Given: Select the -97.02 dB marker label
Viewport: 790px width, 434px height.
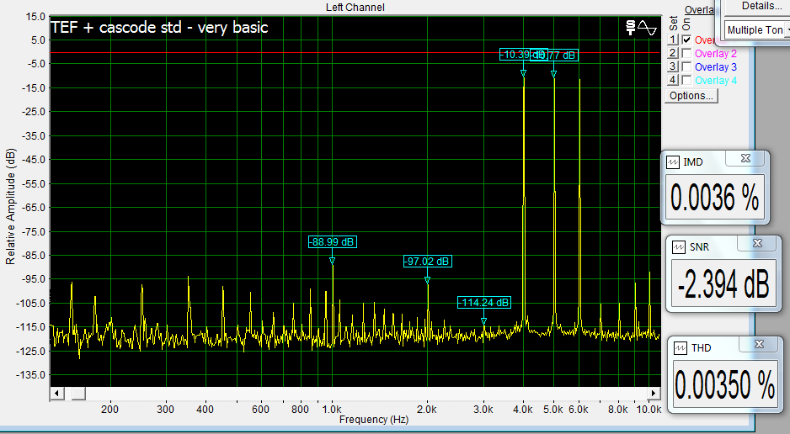Looking at the screenshot, I should [428, 262].
